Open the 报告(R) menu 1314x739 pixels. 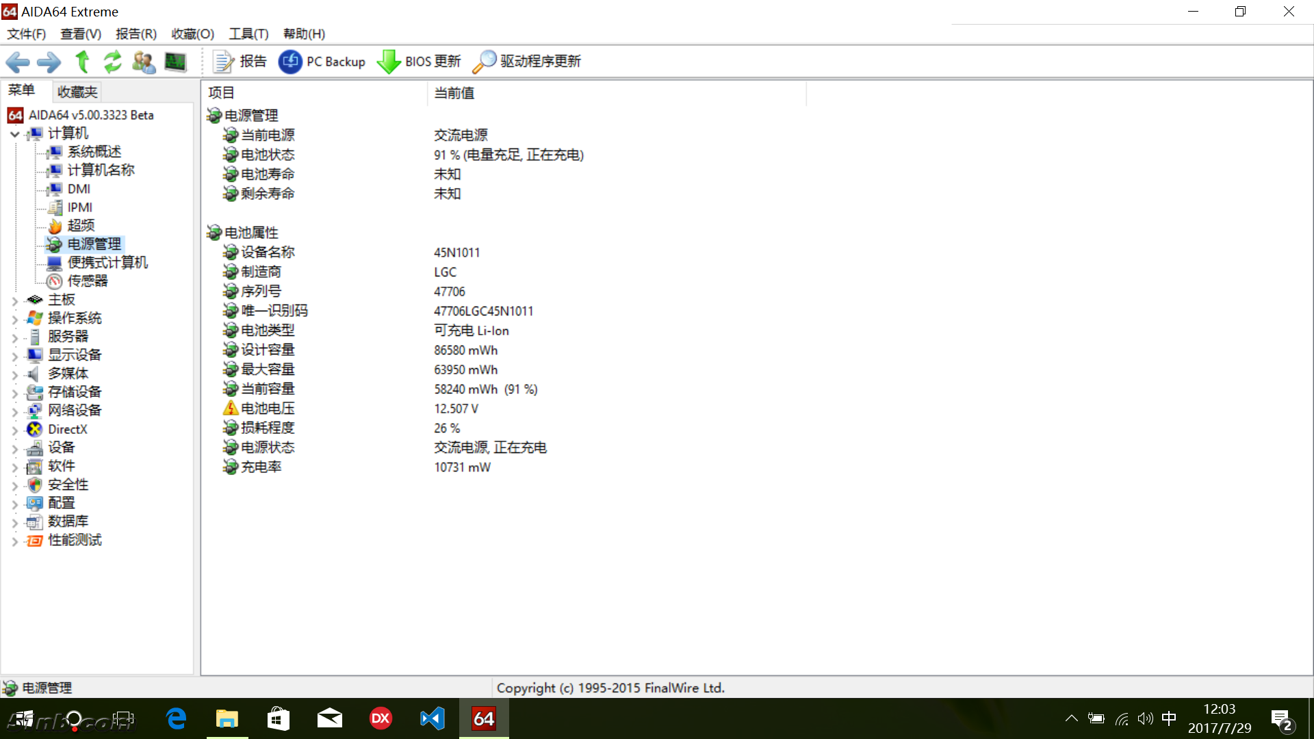tap(136, 34)
